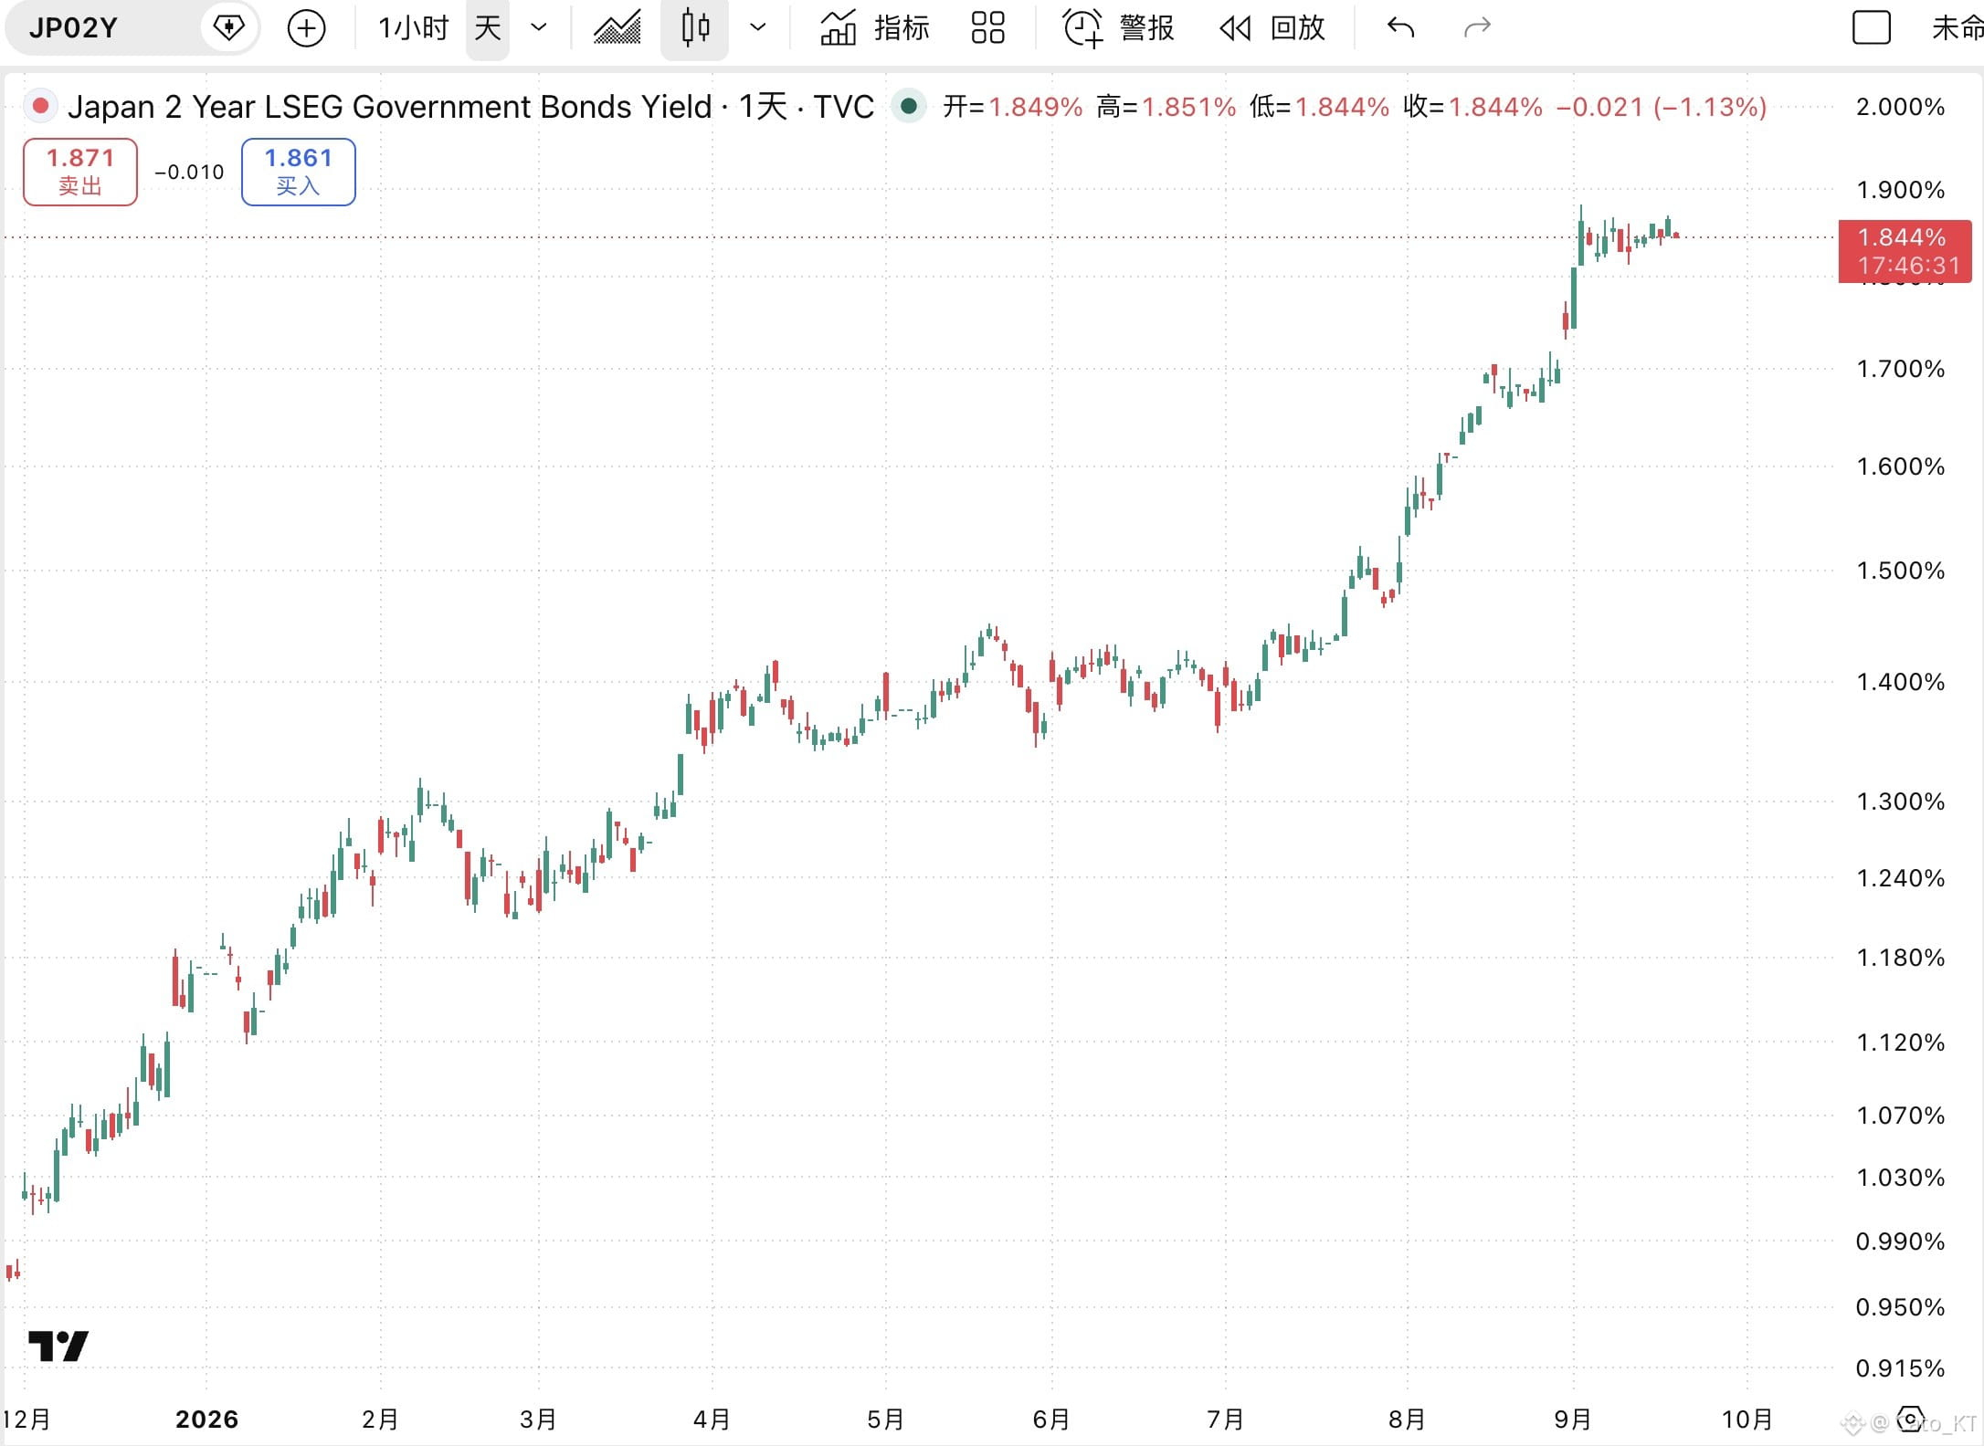Create a 警报 alert
Viewport: 1984px width, 1446px height.
1119,28
